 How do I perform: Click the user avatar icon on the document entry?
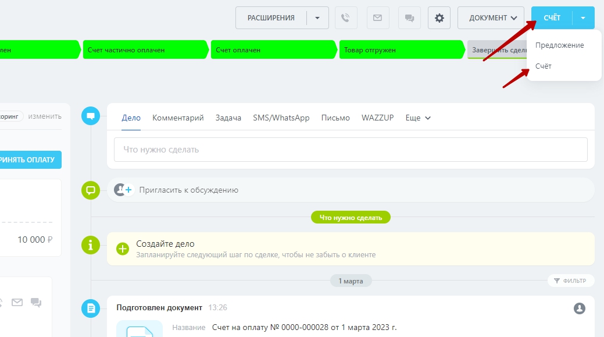coord(579,308)
